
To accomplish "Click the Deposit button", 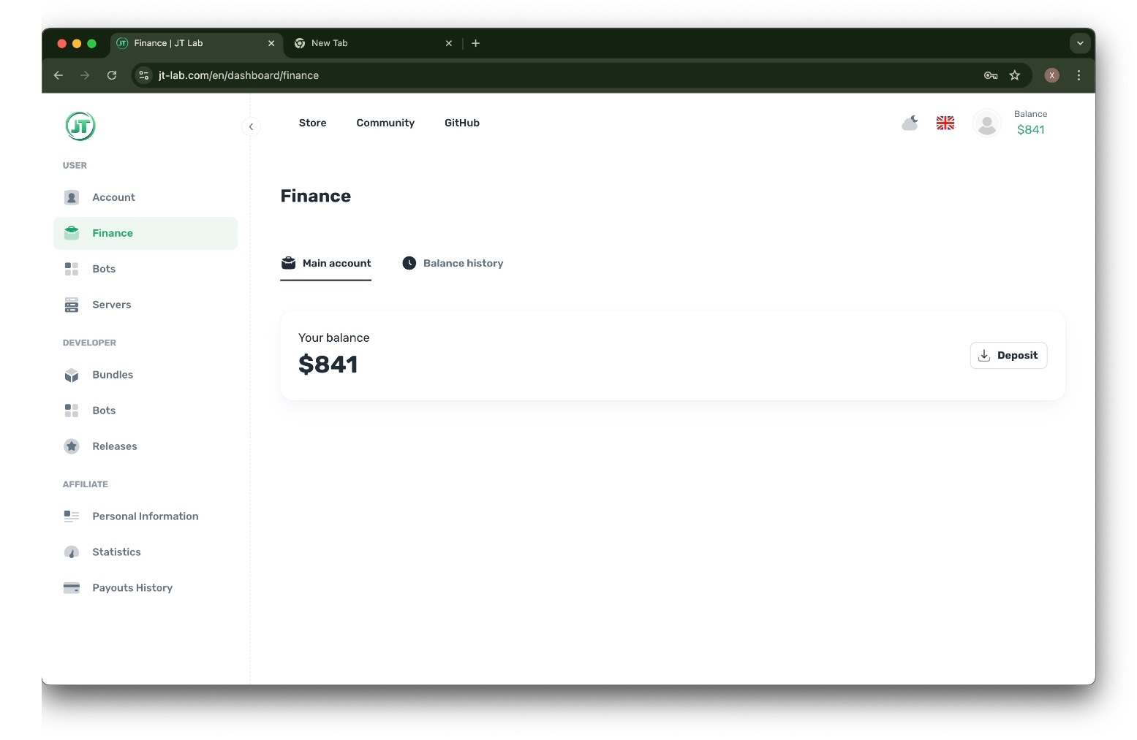I will [1008, 355].
